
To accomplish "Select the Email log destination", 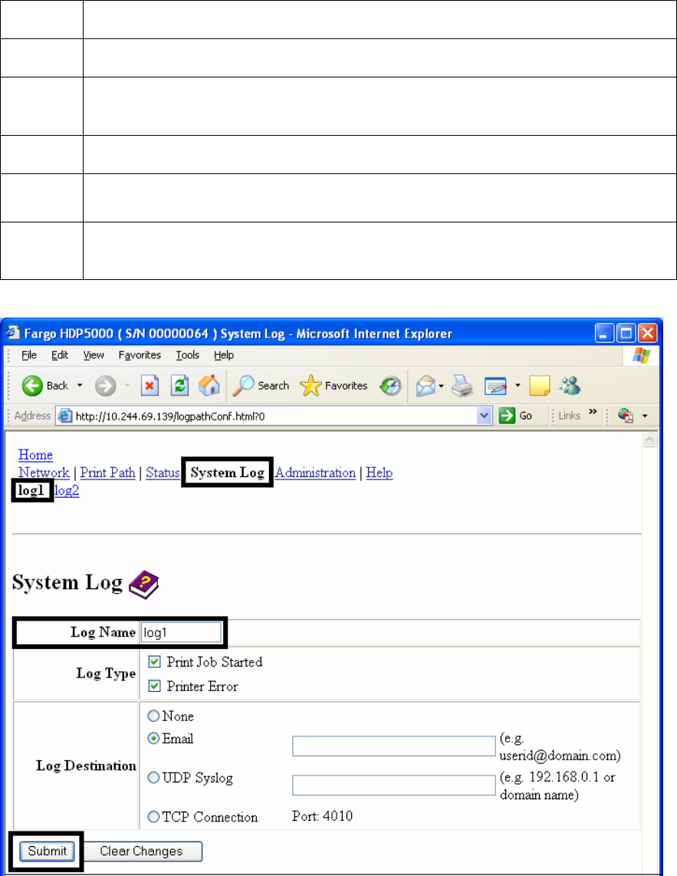I will [x=153, y=739].
